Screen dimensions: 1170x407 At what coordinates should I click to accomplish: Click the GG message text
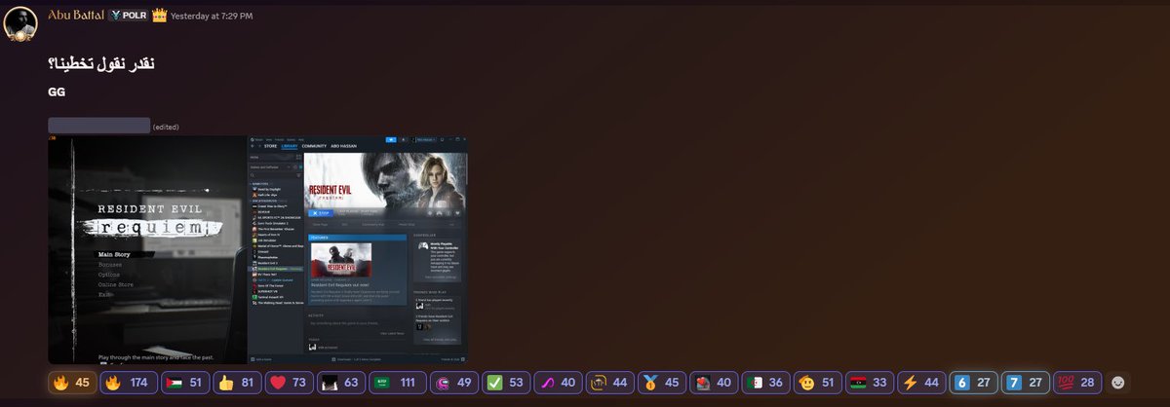[x=56, y=92]
